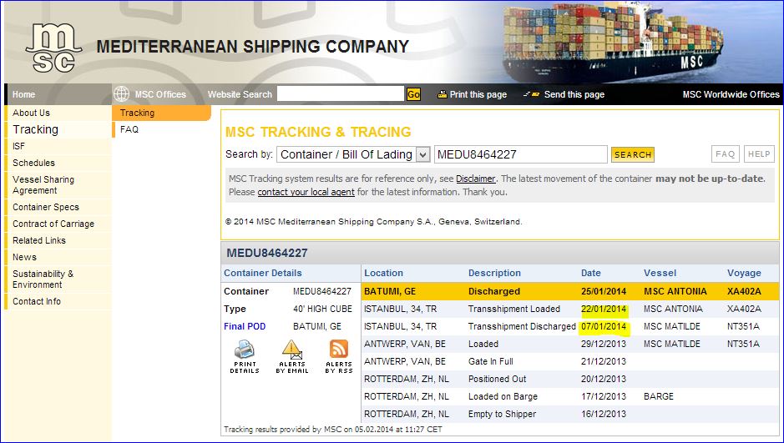Screen dimensions: 784x443
Task: Click the Location column header
Action: click(x=383, y=273)
